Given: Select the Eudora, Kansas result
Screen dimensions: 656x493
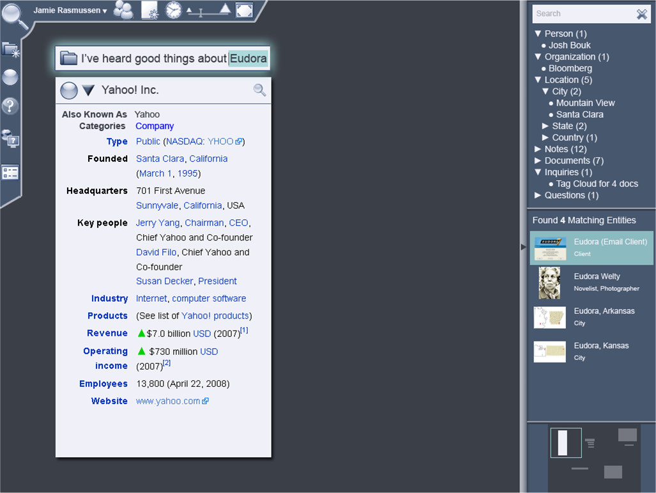Looking at the screenshot, I should pos(591,352).
